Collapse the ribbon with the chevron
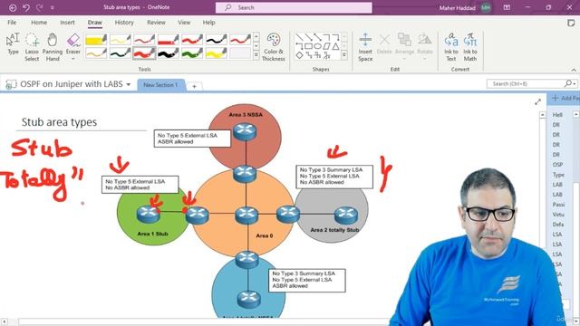 tap(574, 70)
